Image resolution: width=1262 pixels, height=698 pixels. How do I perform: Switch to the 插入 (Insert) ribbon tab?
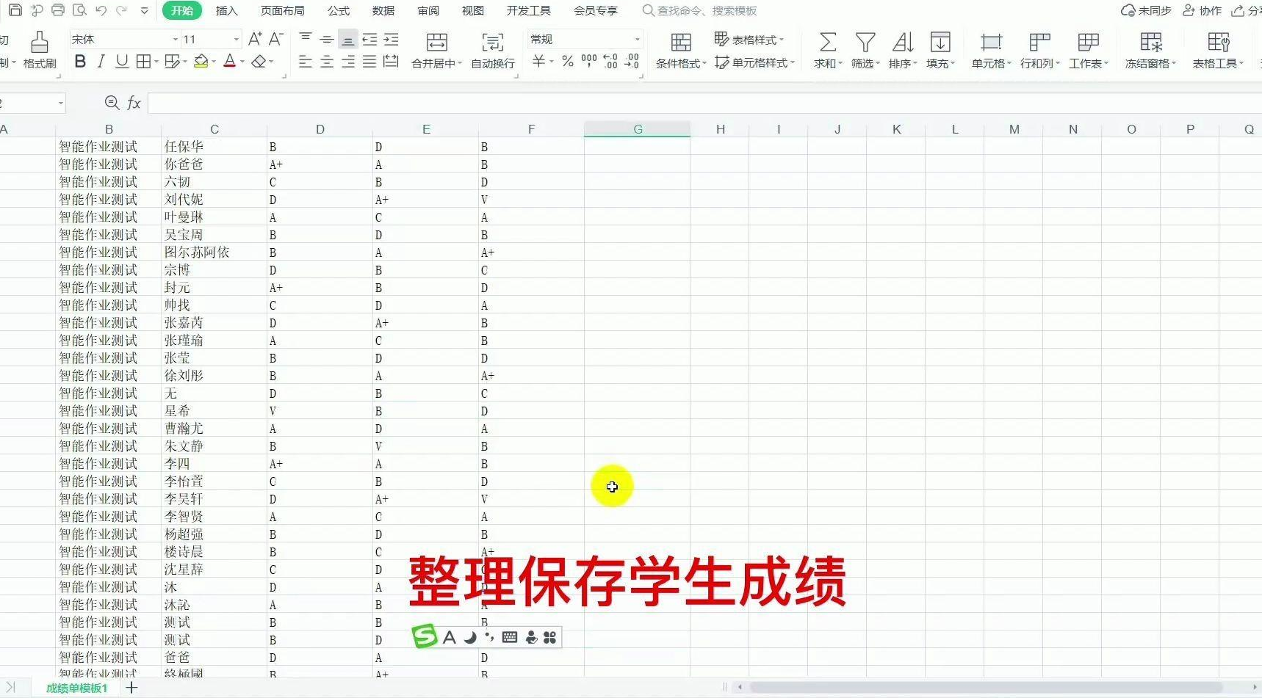tap(226, 10)
